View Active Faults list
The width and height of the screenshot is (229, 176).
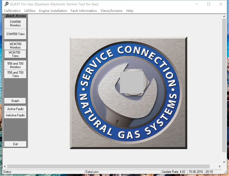(15, 109)
